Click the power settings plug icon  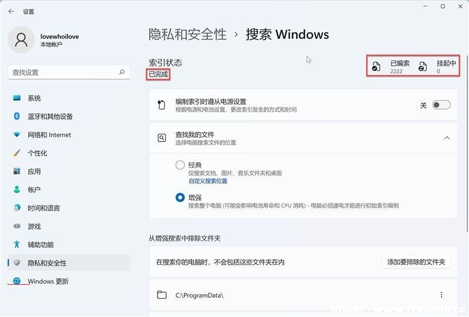(162, 105)
